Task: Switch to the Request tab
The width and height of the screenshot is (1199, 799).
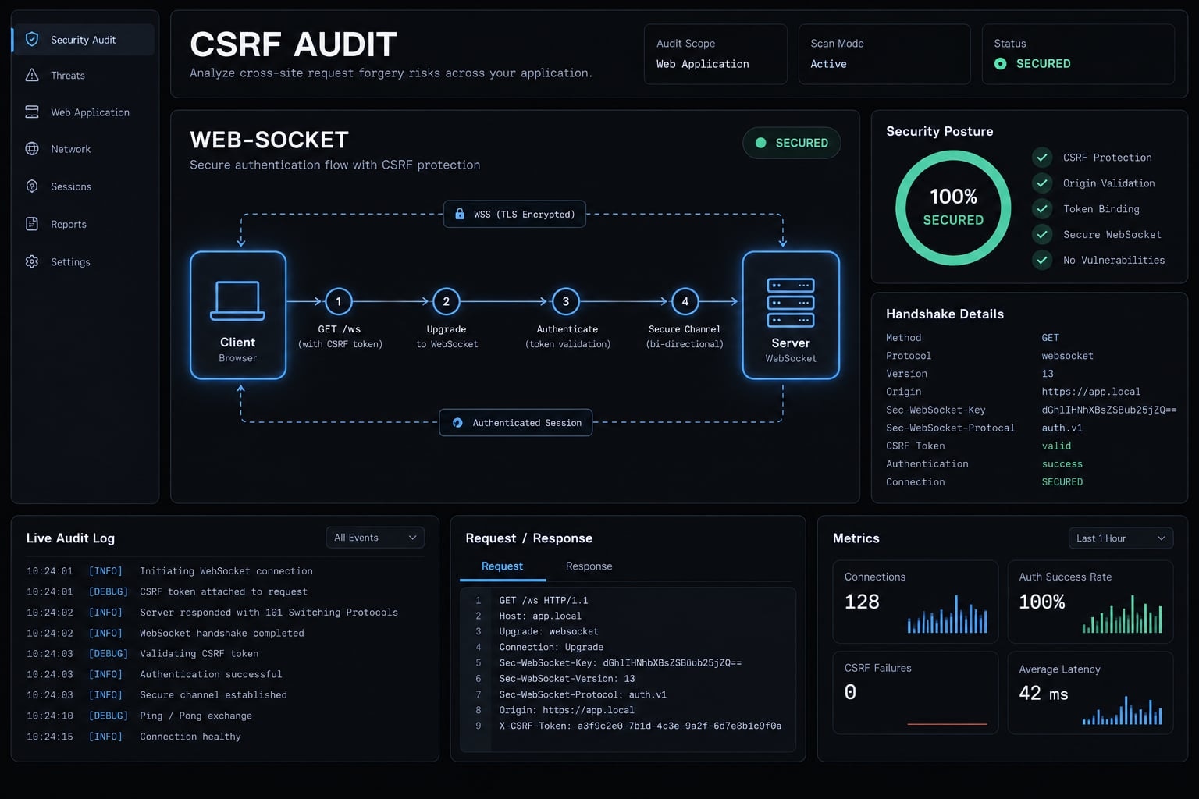Action: (502, 566)
